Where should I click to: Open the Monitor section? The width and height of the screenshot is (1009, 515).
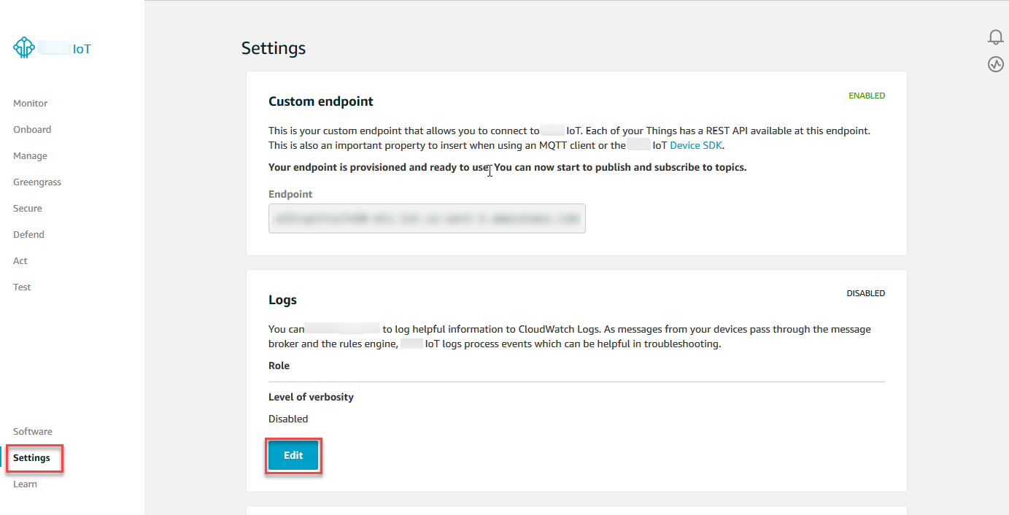(x=30, y=104)
